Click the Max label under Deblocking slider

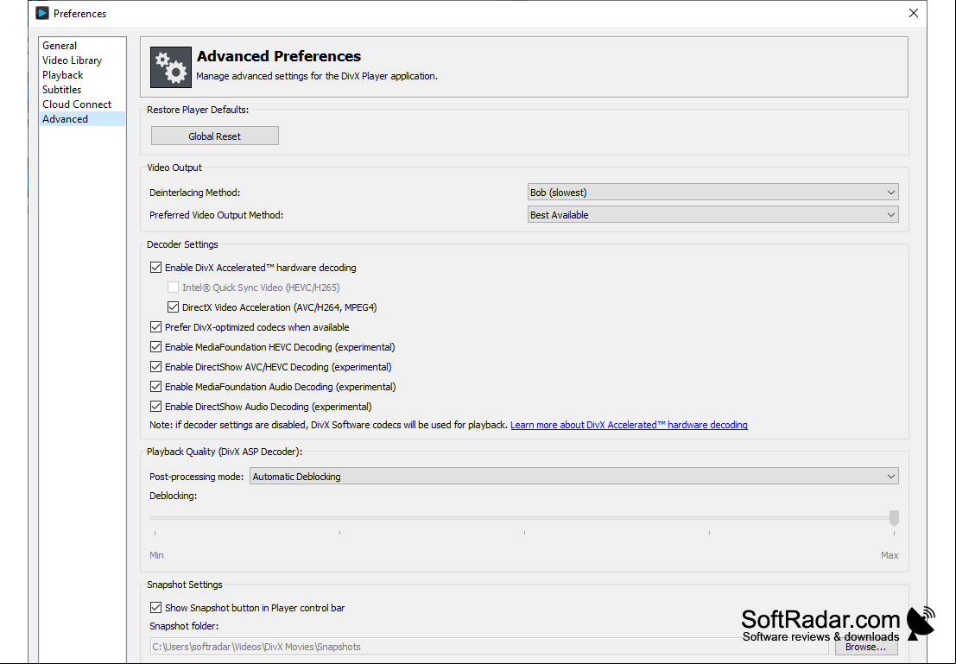pyautogui.click(x=890, y=555)
